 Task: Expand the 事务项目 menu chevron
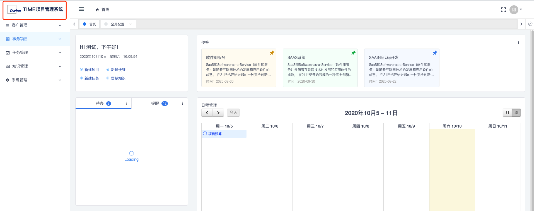click(60, 39)
